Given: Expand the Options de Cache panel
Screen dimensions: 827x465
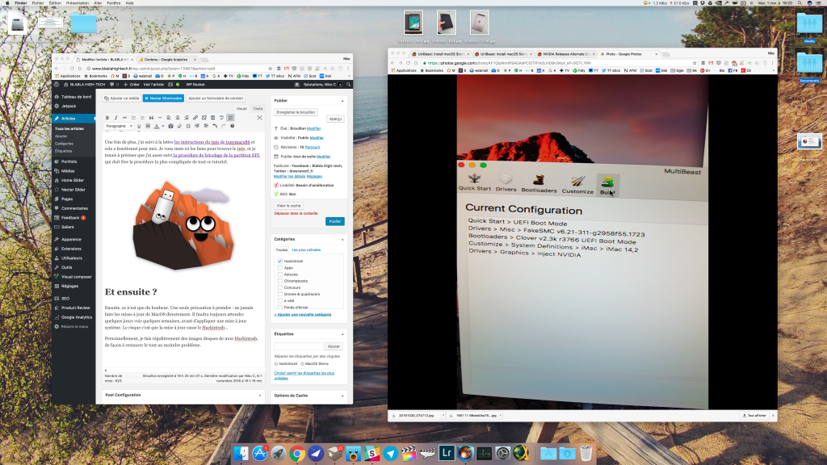Looking at the screenshot, I should (x=342, y=396).
